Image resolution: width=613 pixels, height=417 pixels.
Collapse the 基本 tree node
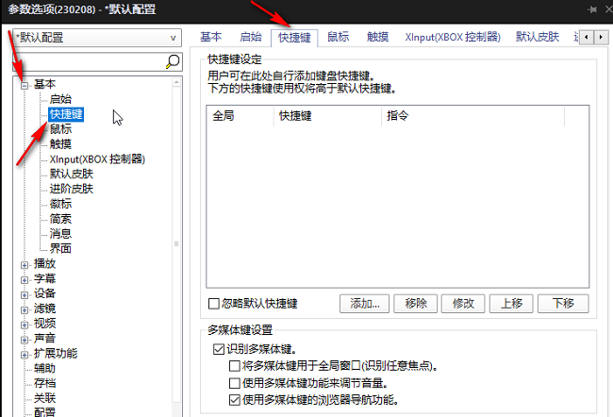pos(25,84)
